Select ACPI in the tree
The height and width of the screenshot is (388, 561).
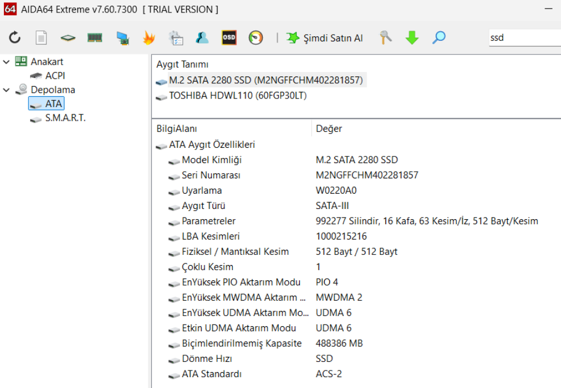click(x=55, y=76)
